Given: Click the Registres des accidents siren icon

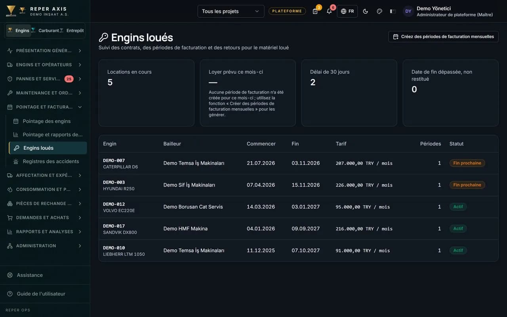Looking at the screenshot, I should pyautogui.click(x=16, y=161).
